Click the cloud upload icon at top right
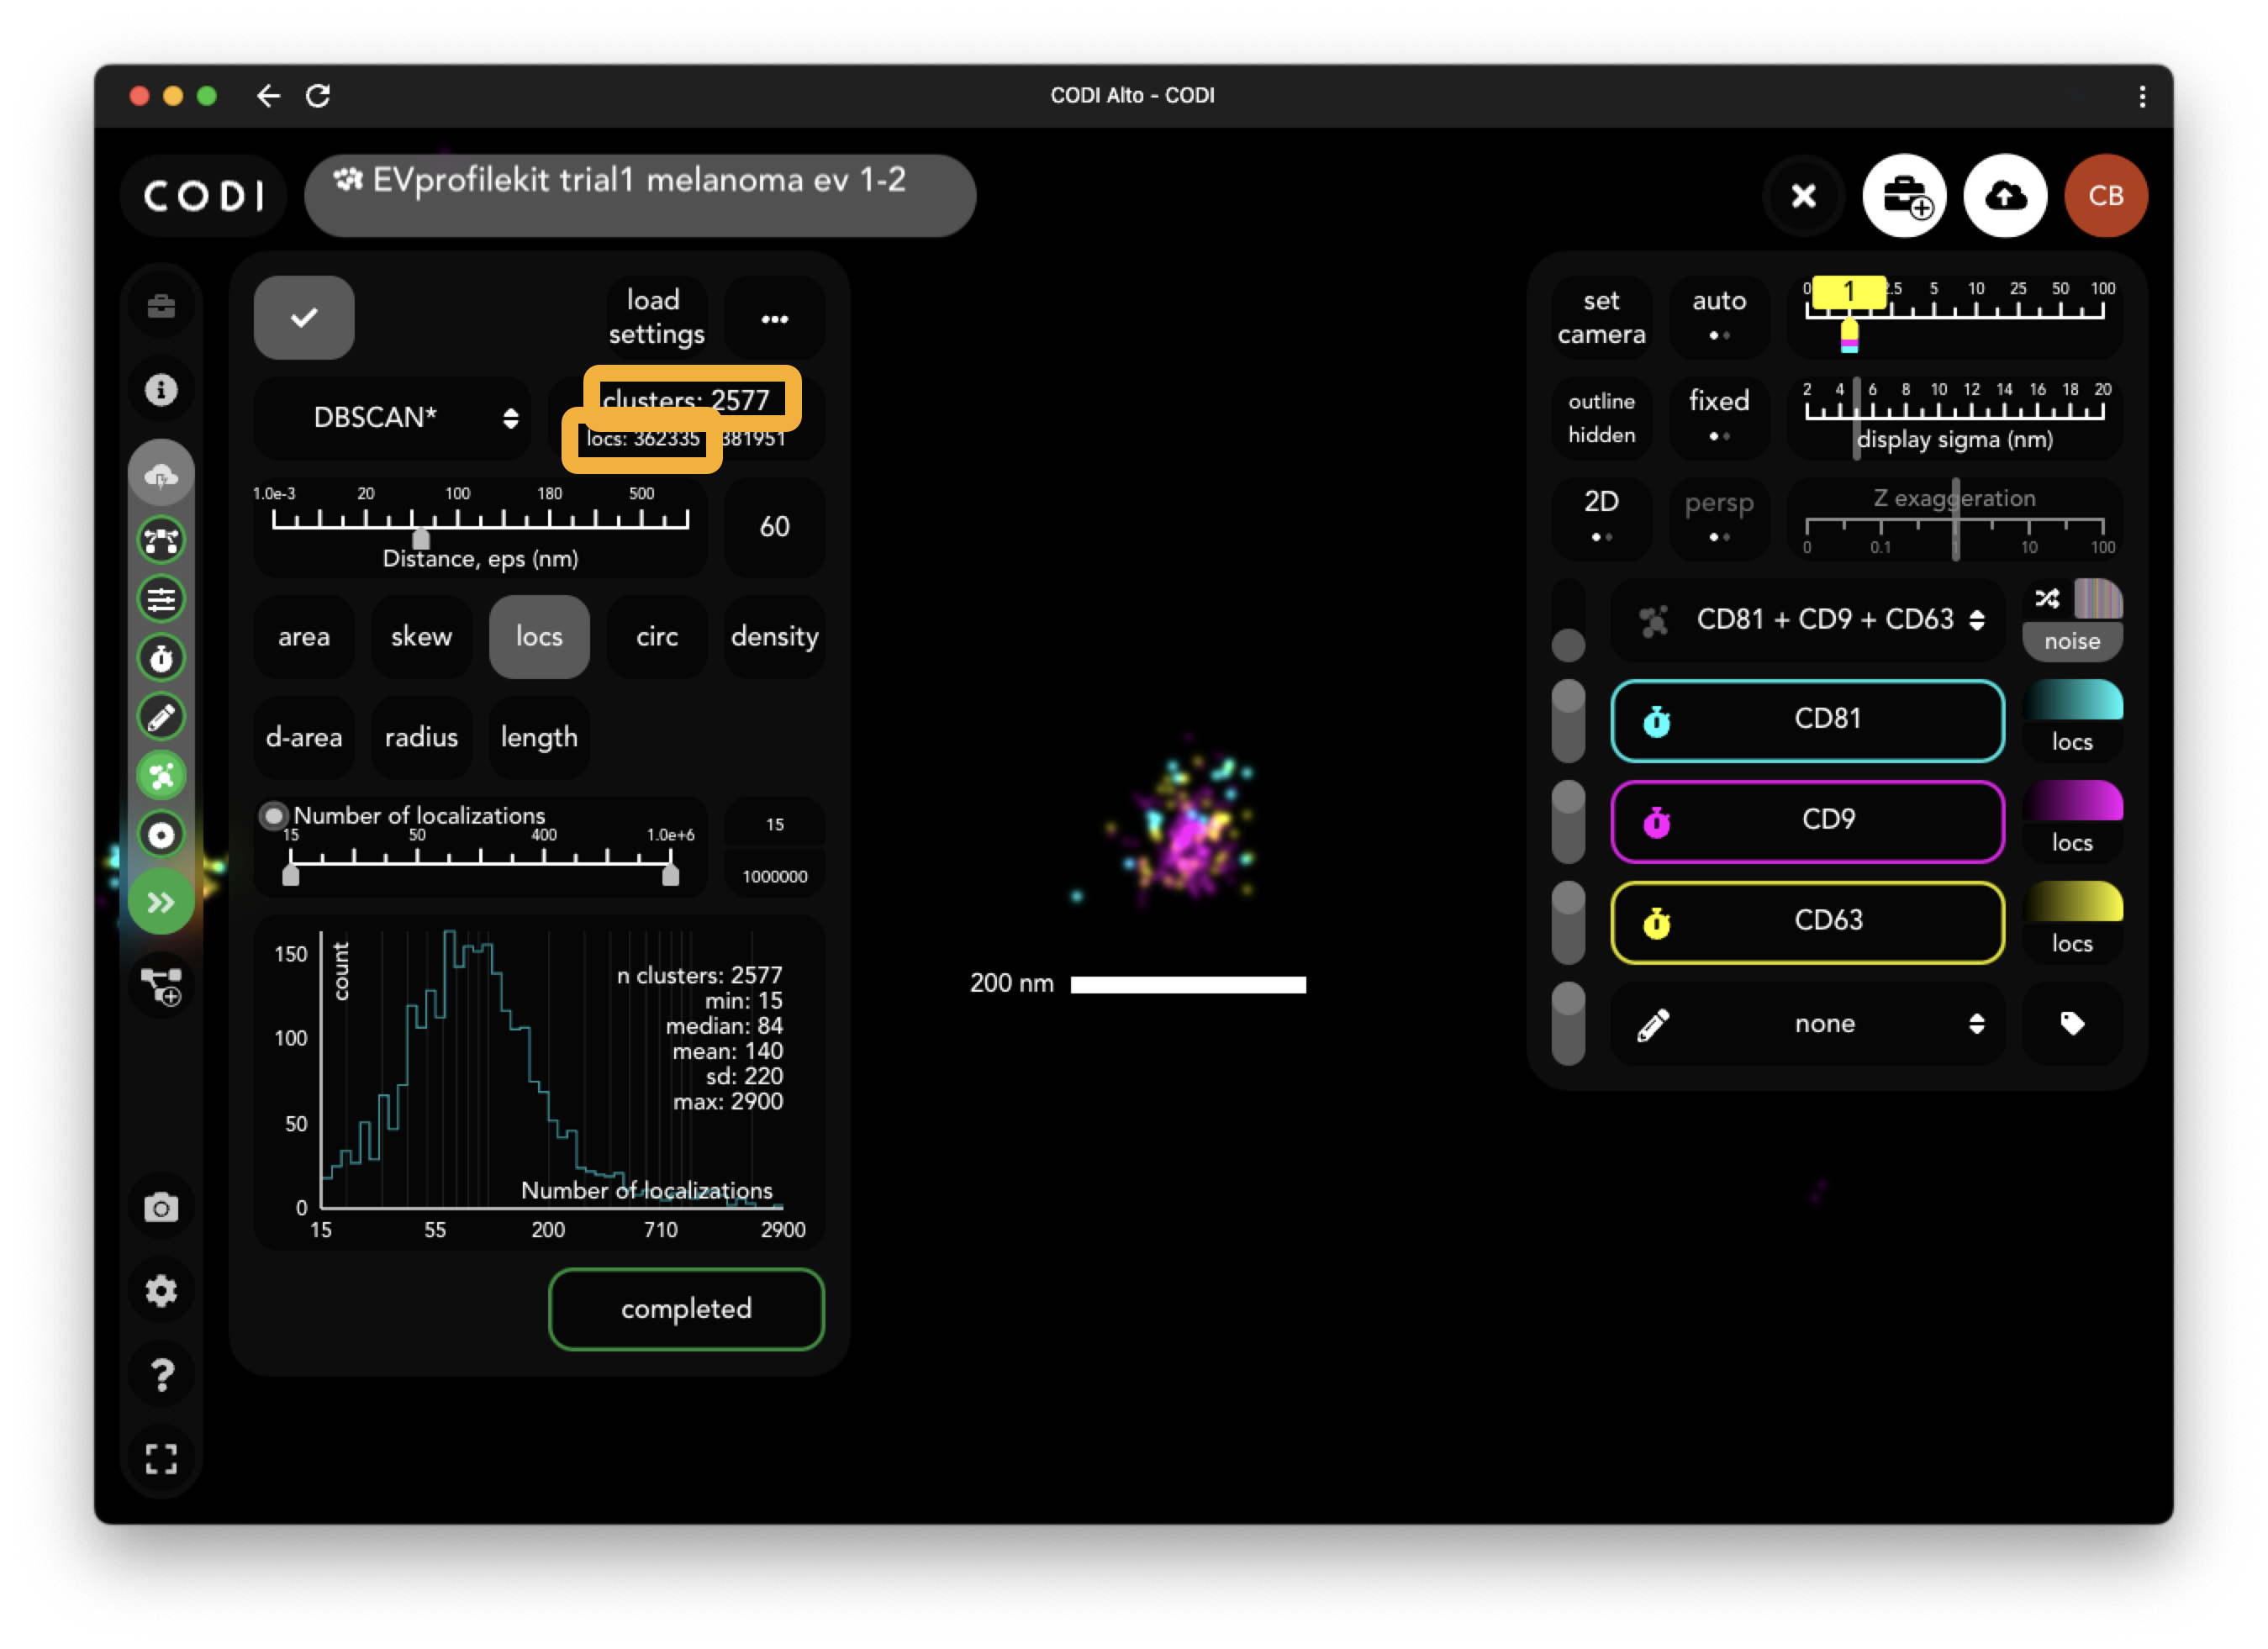The image size is (2268, 1649). coord(2006,196)
